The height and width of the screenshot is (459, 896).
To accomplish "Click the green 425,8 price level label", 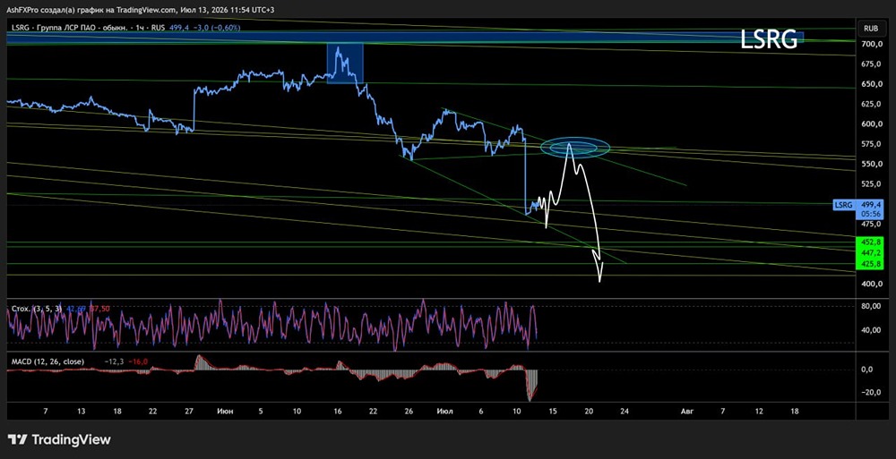I will coord(872,264).
